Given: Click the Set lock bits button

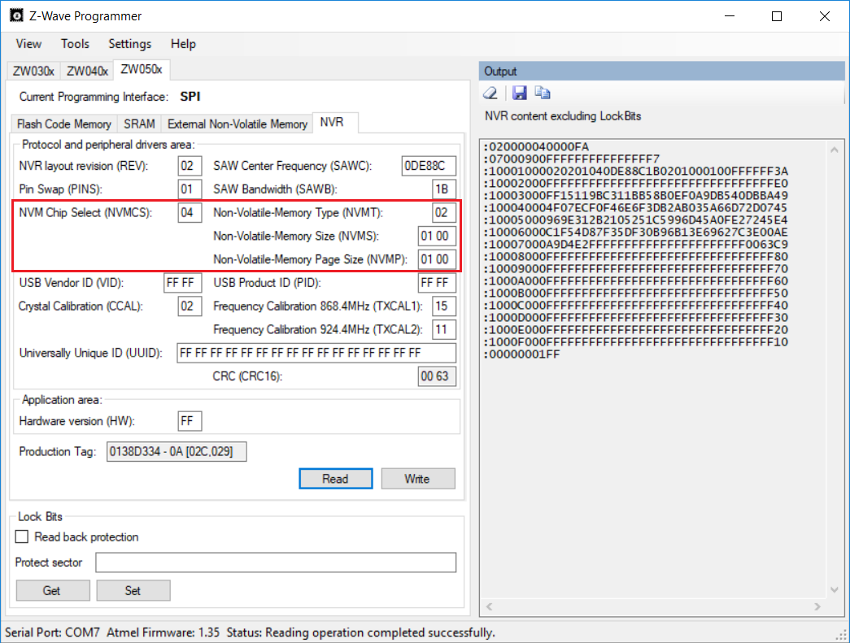Looking at the screenshot, I should pyautogui.click(x=133, y=590).
